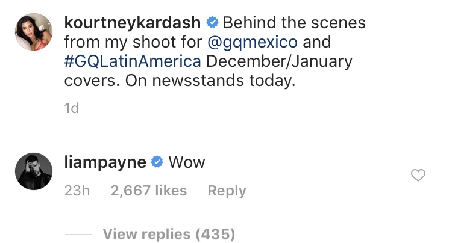Click verified badge next to kourtneykardash
The height and width of the screenshot is (243, 452).
click(212, 23)
